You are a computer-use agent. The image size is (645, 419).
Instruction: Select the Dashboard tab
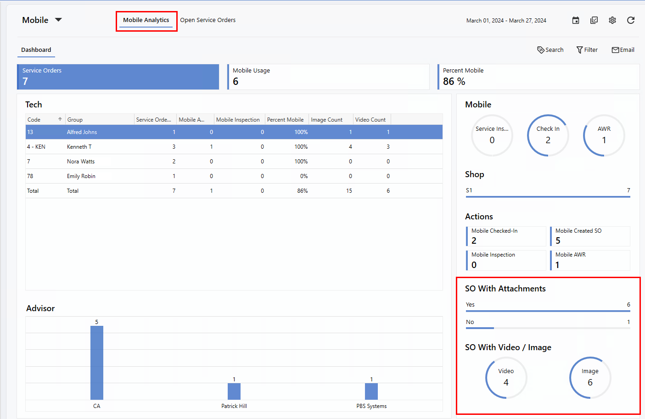pos(36,50)
